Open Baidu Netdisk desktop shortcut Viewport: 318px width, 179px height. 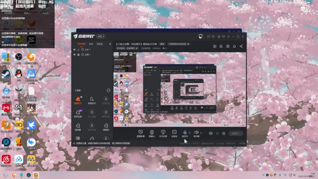[19, 161]
